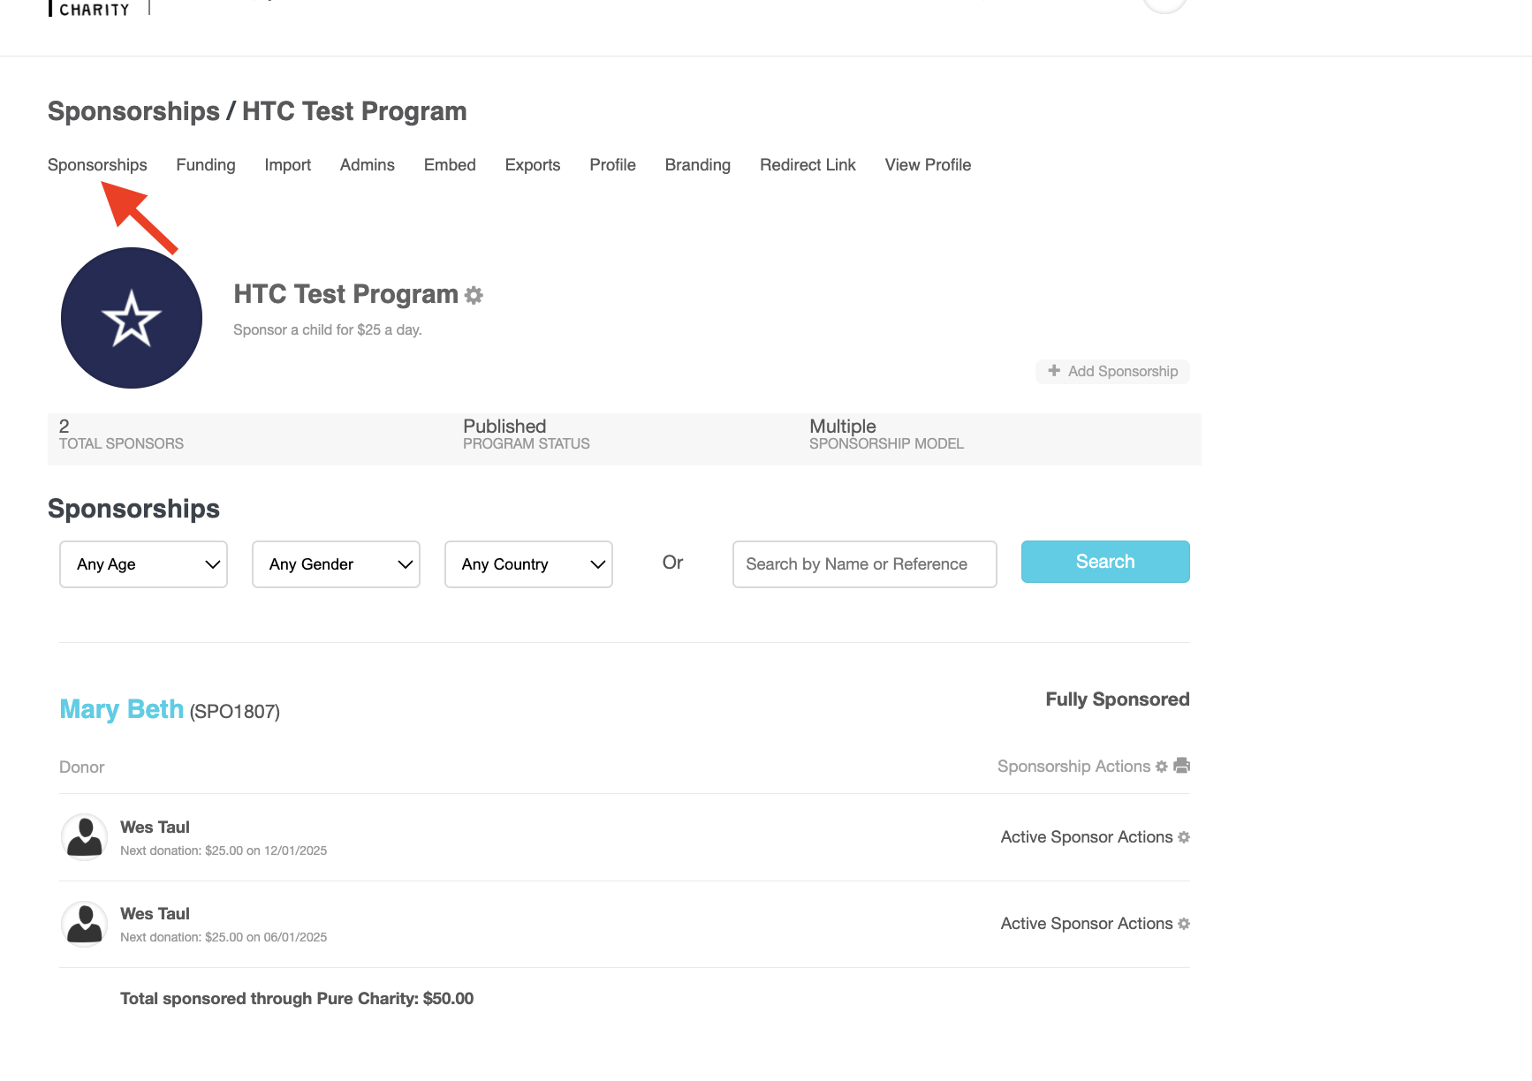The image size is (1532, 1081).
Task: Click the gear icon beside HTC Test Program
Action: 474,295
